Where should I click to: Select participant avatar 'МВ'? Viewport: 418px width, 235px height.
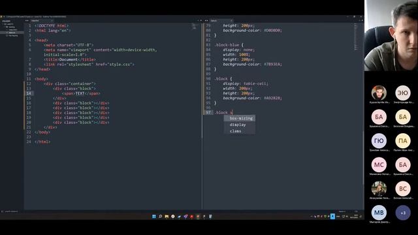point(379,213)
